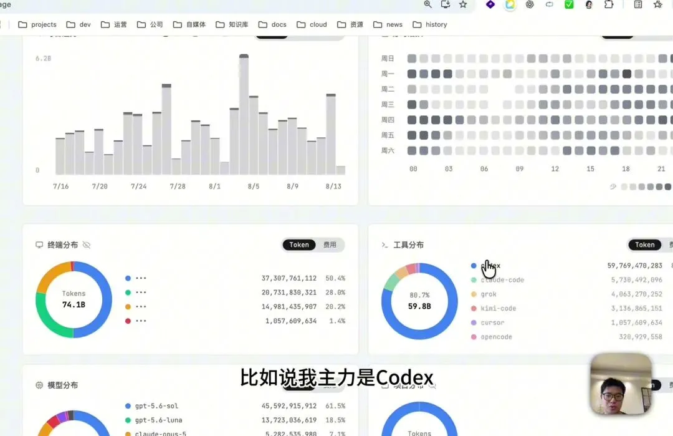Click the gray loop arrows extension icon
673x436 pixels.
pyautogui.click(x=550, y=4)
